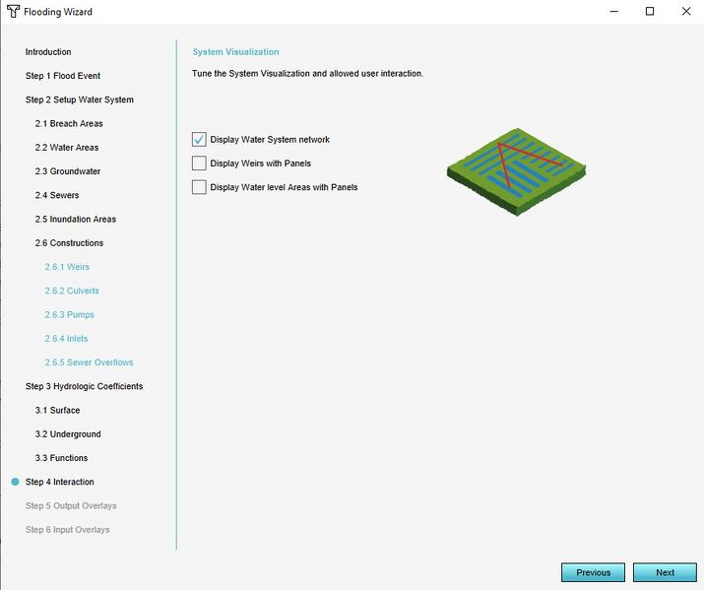The image size is (704, 590).
Task: Go to Next wizard step
Action: [x=665, y=572]
